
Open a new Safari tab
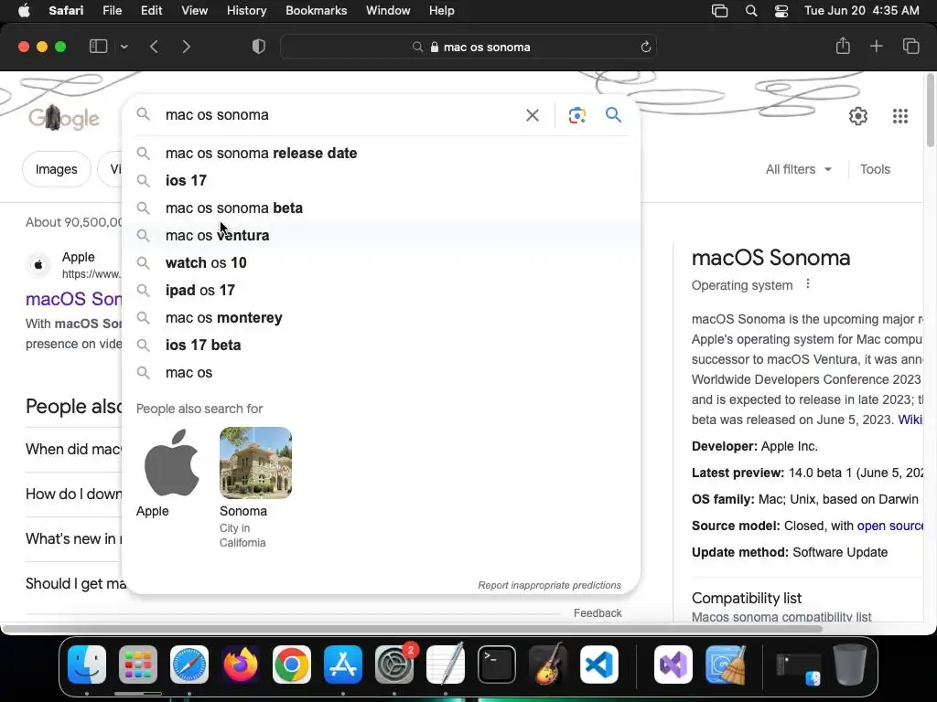pos(876,46)
